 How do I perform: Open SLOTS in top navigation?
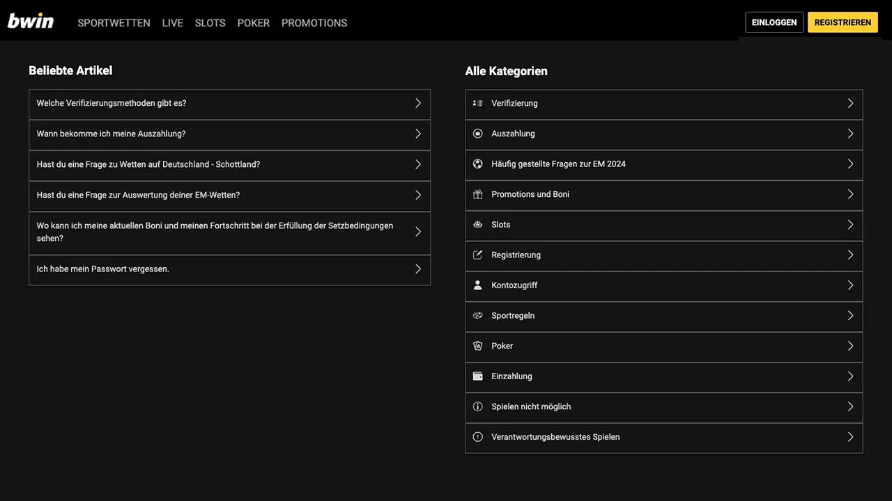pos(210,23)
